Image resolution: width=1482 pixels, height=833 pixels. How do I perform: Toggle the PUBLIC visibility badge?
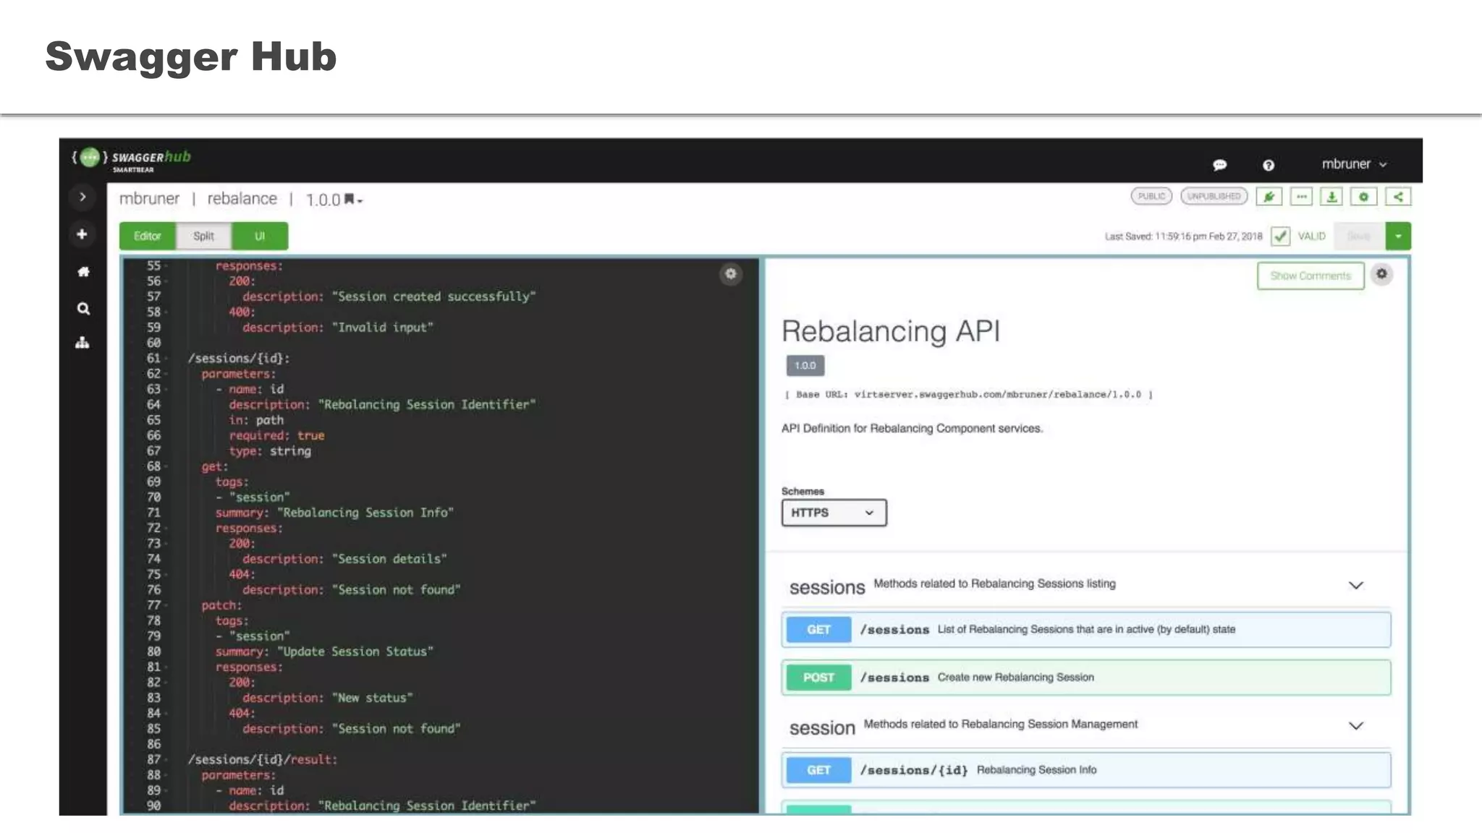1151,196
